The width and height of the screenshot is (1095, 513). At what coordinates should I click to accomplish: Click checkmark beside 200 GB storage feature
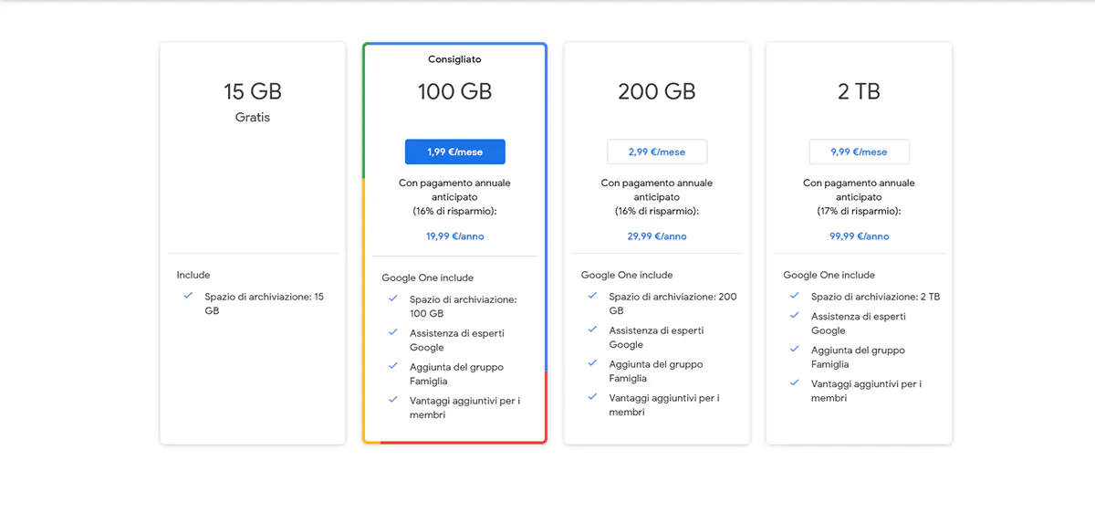tap(592, 296)
